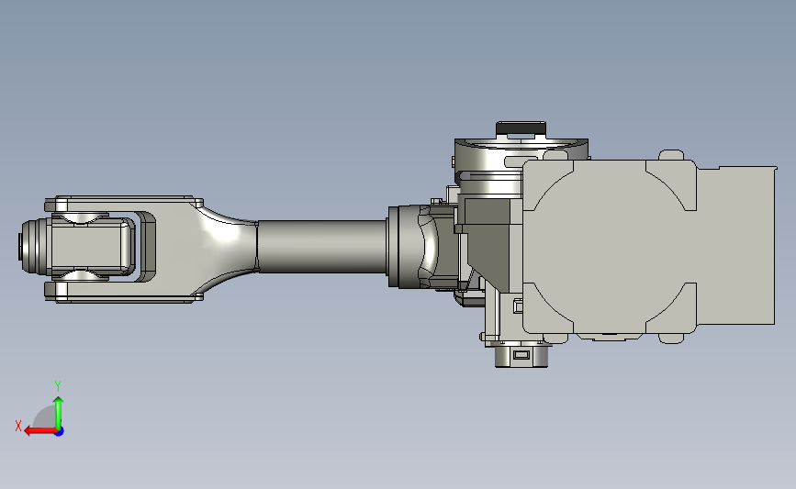
Task: Click the green Y axis arrow of the triad
Action: click(x=59, y=413)
